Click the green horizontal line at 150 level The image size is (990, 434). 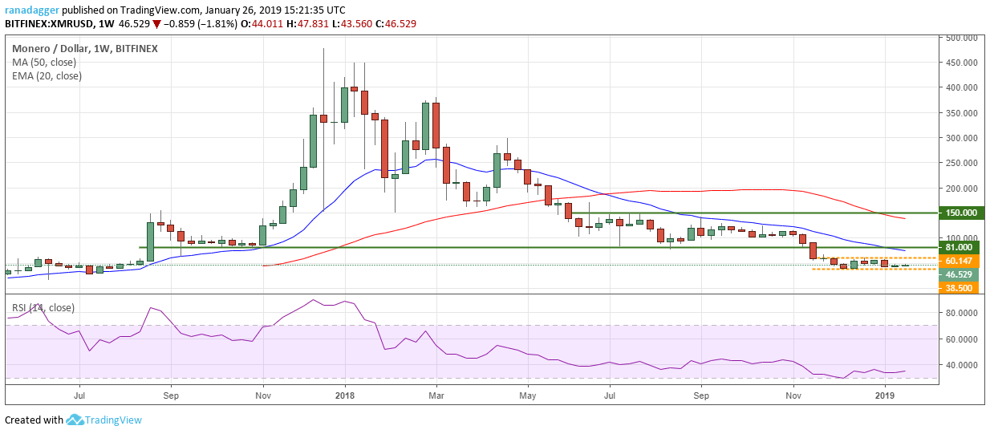(x=722, y=213)
